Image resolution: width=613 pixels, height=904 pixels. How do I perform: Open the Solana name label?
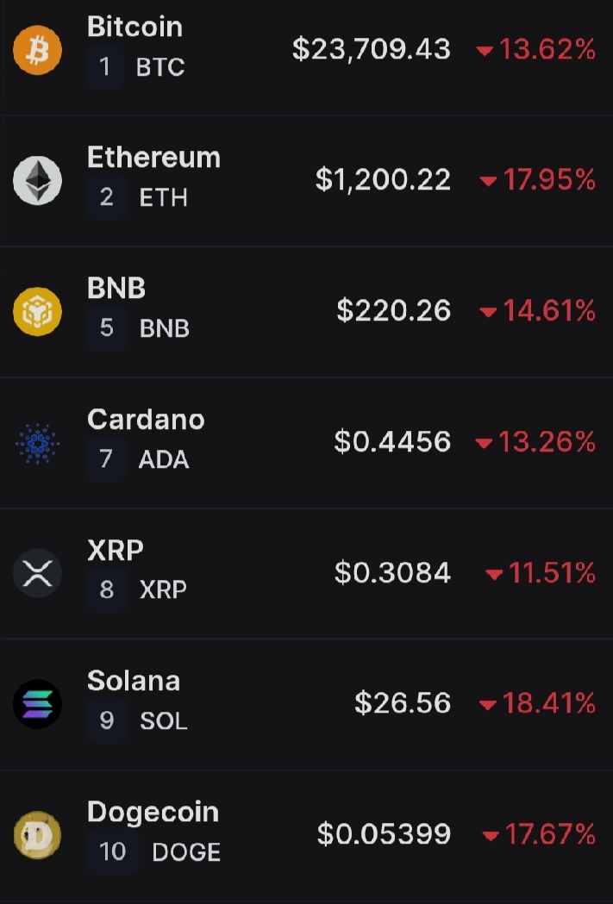click(134, 681)
